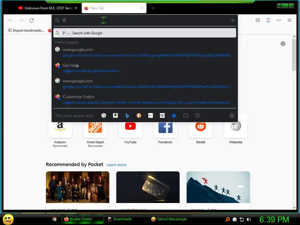Open a new tab with plus button

[153, 8]
